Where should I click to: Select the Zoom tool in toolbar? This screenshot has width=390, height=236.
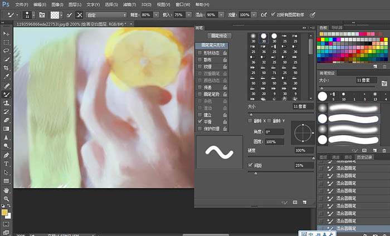click(x=6, y=199)
